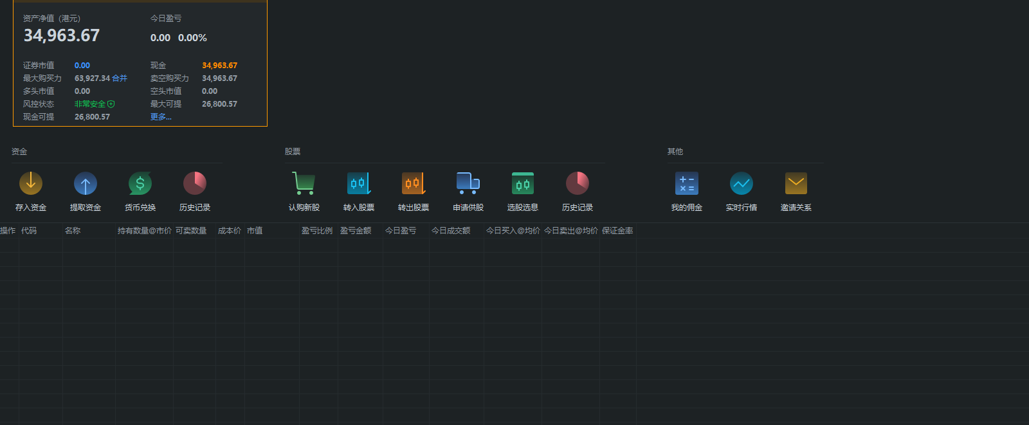The height and width of the screenshot is (425, 1029).
Task: Sort by the 盈亏金额 column header
Action: point(356,231)
